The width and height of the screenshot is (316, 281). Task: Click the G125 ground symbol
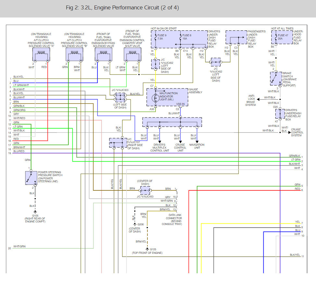tap(147, 249)
